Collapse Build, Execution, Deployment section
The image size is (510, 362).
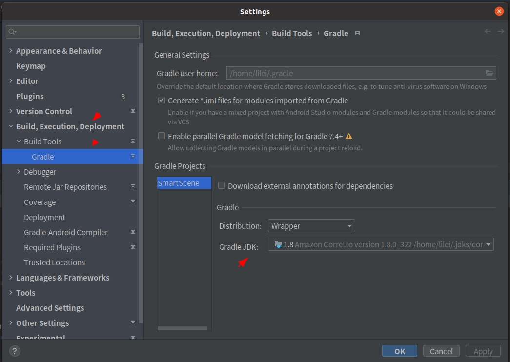click(x=11, y=126)
